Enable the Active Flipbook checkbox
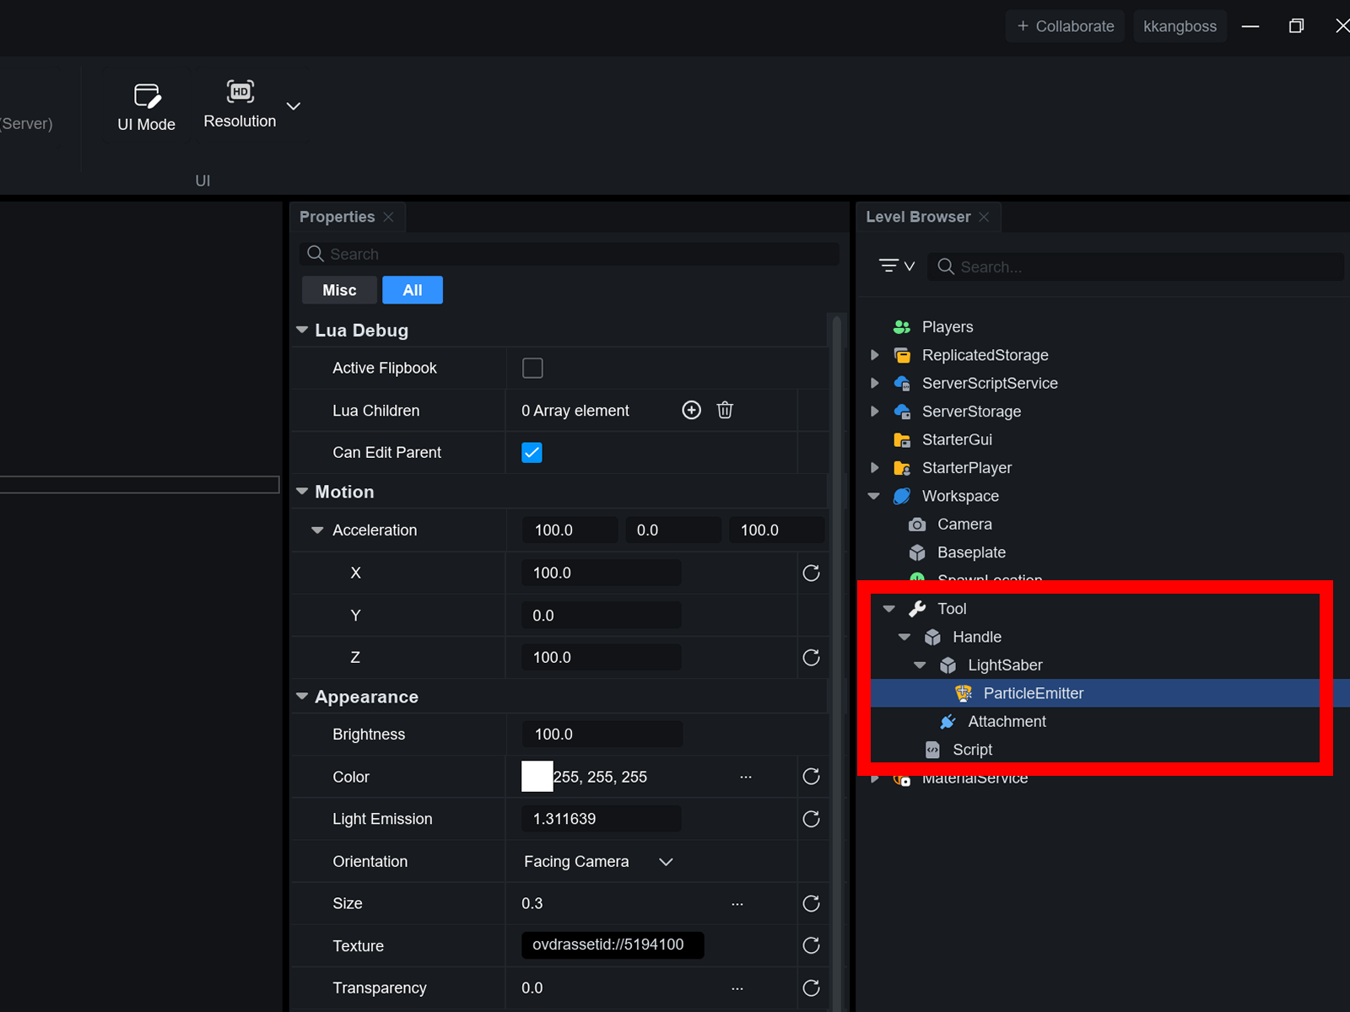 pyautogui.click(x=532, y=369)
